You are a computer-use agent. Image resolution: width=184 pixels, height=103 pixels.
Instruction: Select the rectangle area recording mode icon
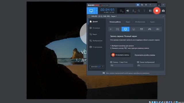tap(118, 29)
